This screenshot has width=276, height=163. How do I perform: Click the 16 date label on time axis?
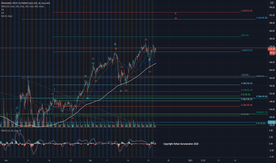pyautogui.click(x=49, y=161)
